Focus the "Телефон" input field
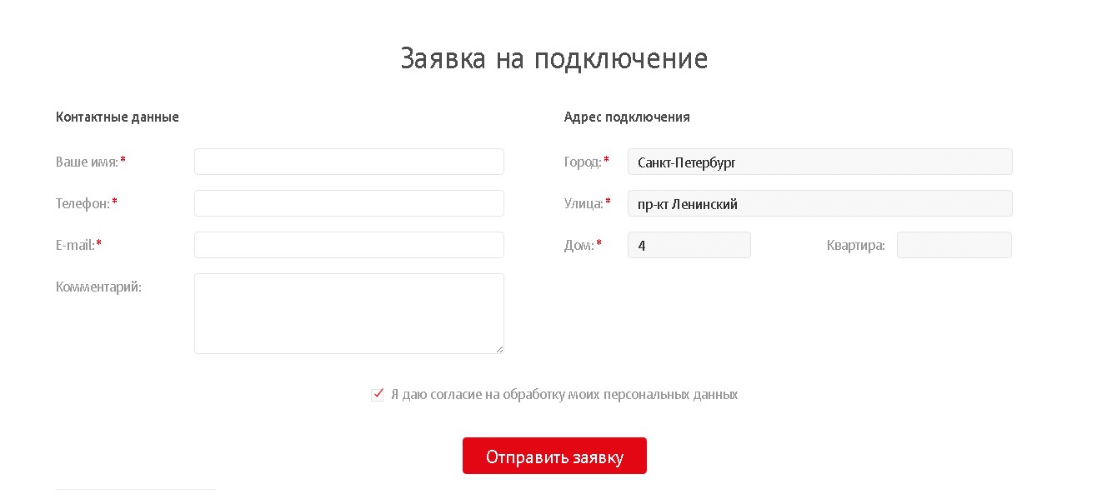 coord(348,203)
